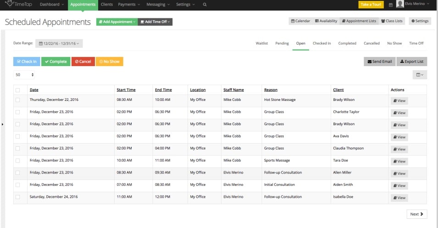Sort by the Client column header

click(x=338, y=90)
